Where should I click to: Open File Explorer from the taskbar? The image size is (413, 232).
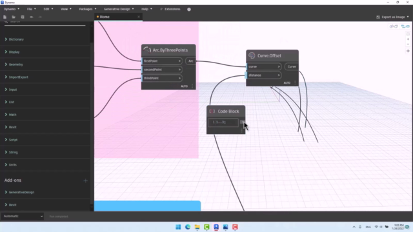tap(197, 227)
